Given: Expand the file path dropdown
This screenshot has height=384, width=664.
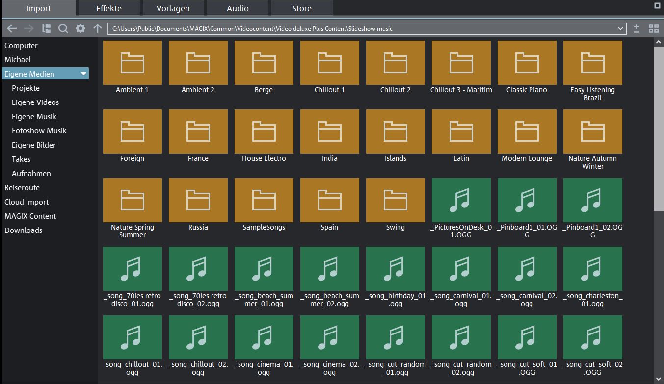Looking at the screenshot, I should 621,29.
